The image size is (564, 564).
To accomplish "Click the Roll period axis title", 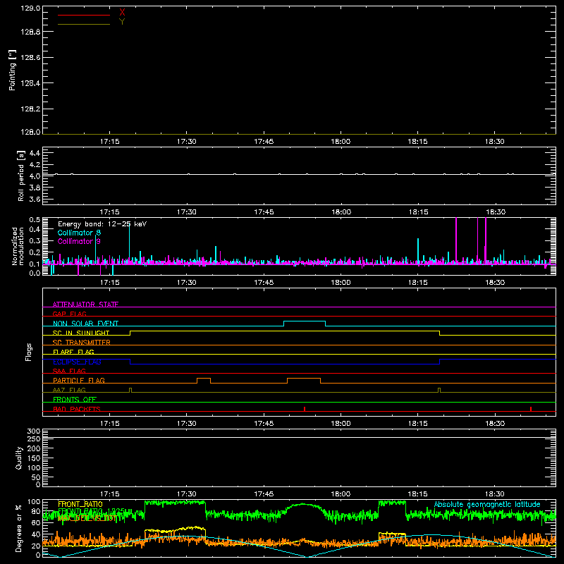I will pyautogui.click(x=21, y=176).
